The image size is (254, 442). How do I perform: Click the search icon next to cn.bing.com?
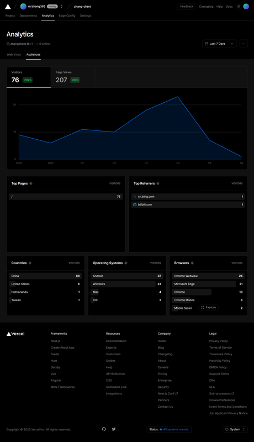(135, 197)
